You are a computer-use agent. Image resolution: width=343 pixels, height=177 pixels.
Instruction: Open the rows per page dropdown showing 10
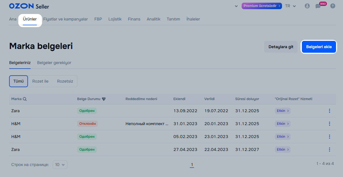tap(60, 165)
